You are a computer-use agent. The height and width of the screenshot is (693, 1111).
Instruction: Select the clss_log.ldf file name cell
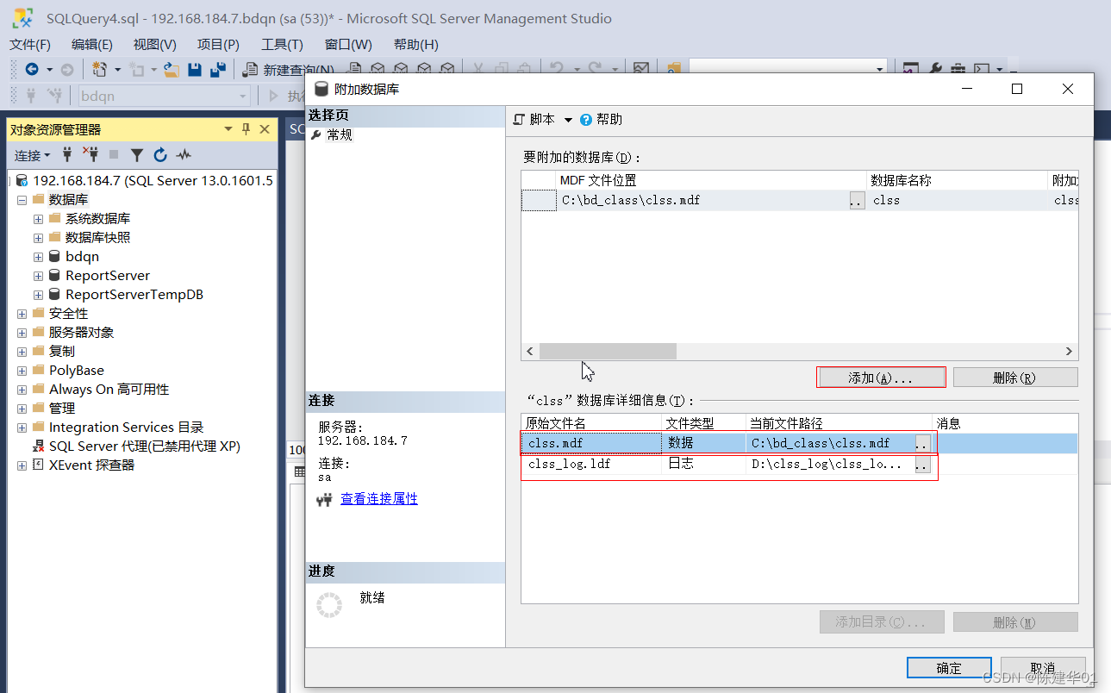(593, 465)
